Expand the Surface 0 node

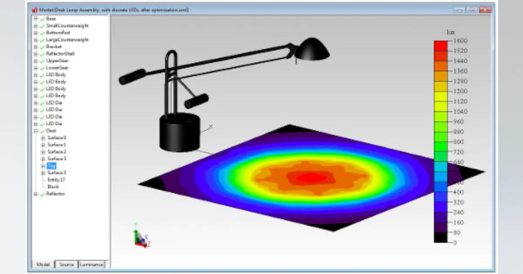point(43,138)
